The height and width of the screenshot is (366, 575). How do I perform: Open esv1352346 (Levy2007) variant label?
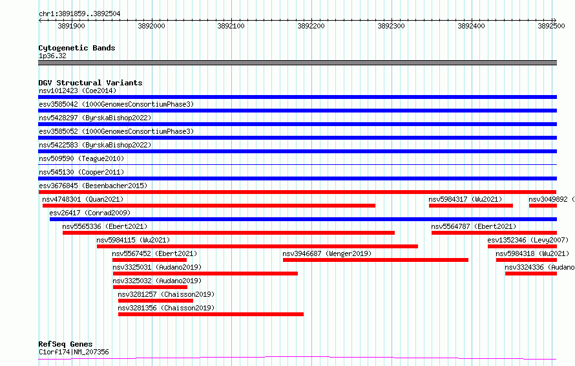(528, 240)
